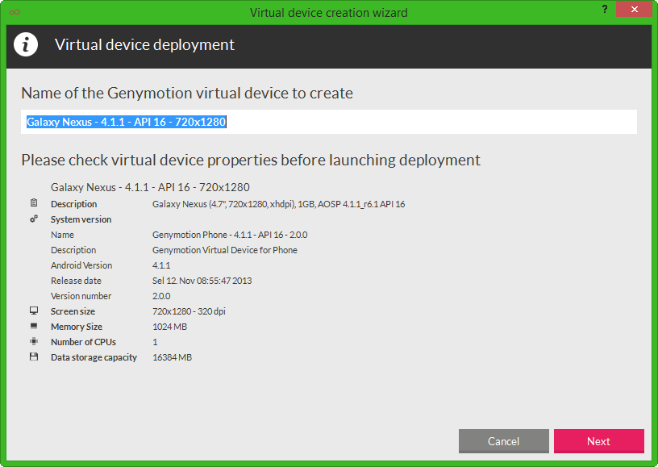Click the Cancel button
The image size is (658, 467).
503,441
